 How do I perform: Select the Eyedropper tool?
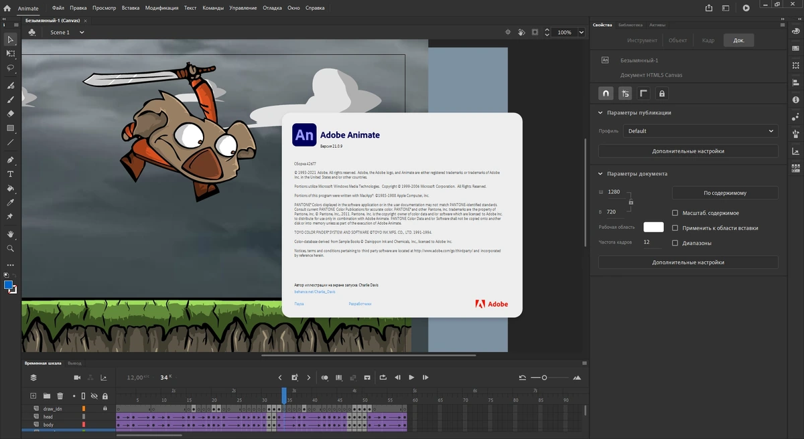[x=10, y=202]
